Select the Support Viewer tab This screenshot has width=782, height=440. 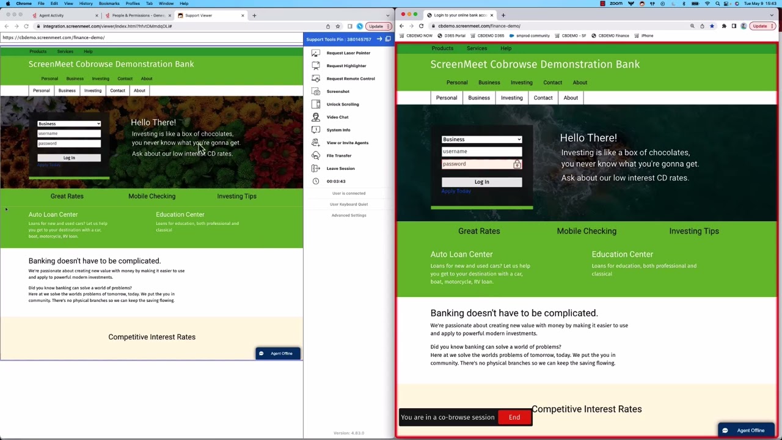tap(211, 15)
